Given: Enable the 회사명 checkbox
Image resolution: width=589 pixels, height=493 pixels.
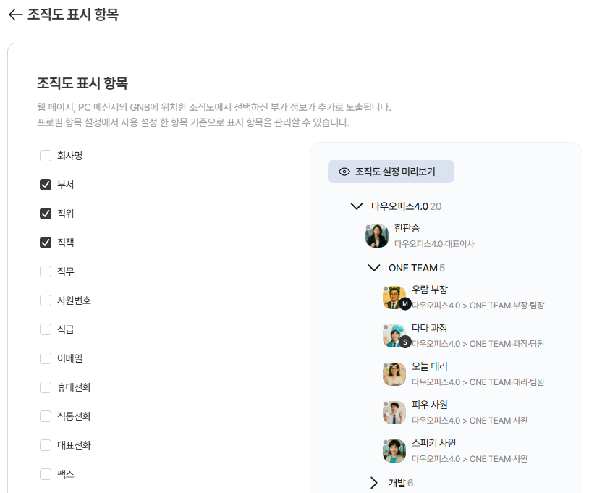Looking at the screenshot, I should click(x=46, y=156).
